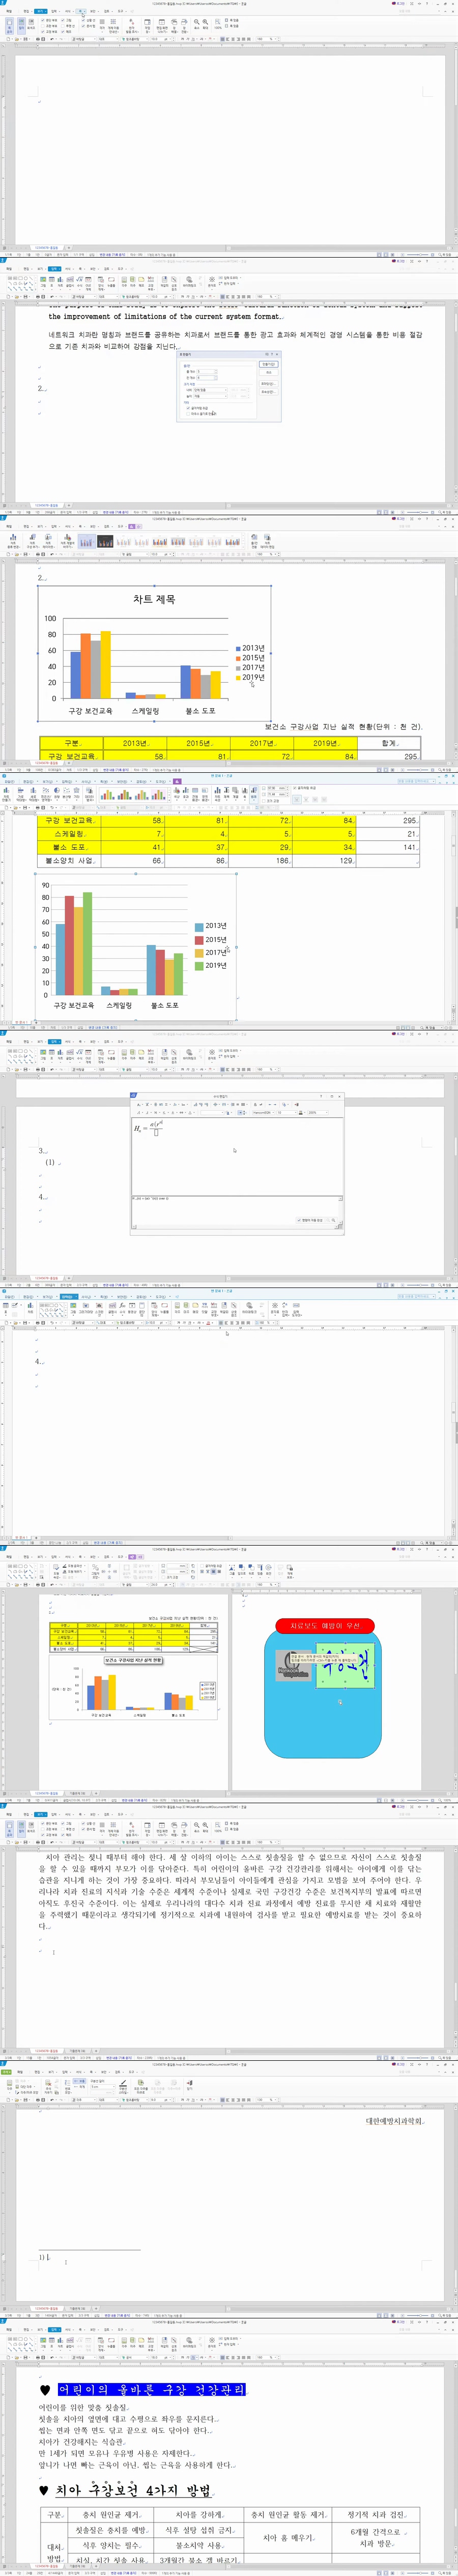
Task: Click 취소 in the table creation dialog
Action: click(x=269, y=372)
